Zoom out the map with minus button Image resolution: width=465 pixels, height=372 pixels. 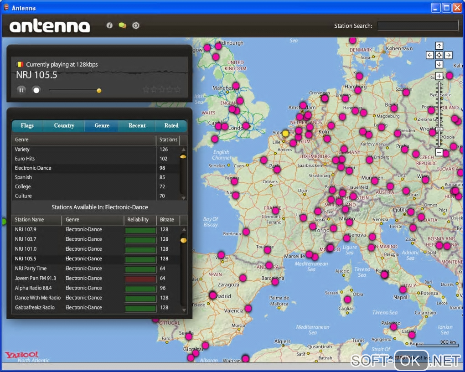point(439,152)
